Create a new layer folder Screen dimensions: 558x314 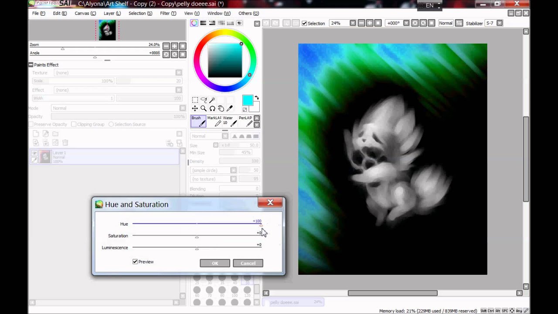tap(55, 134)
